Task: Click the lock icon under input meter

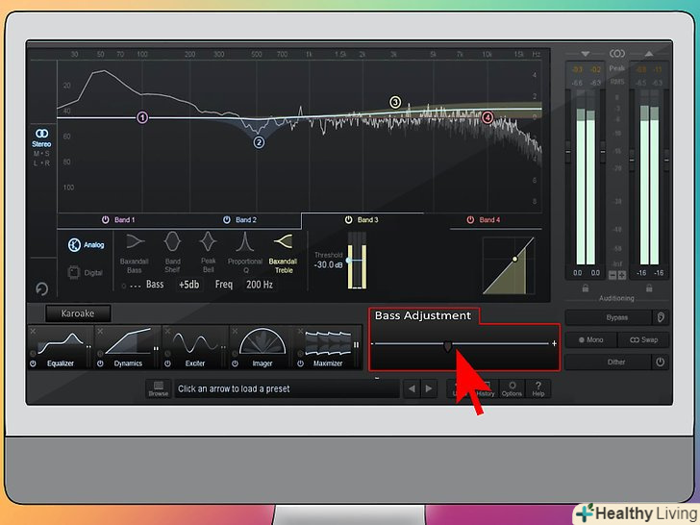Action: pos(586,288)
